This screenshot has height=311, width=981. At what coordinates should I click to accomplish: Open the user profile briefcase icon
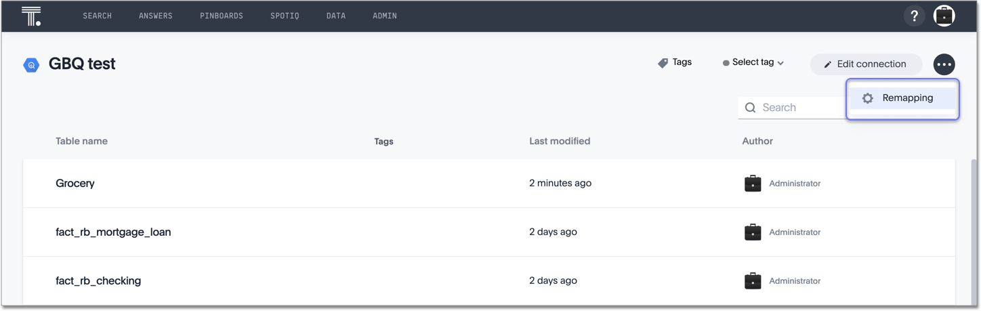[944, 16]
